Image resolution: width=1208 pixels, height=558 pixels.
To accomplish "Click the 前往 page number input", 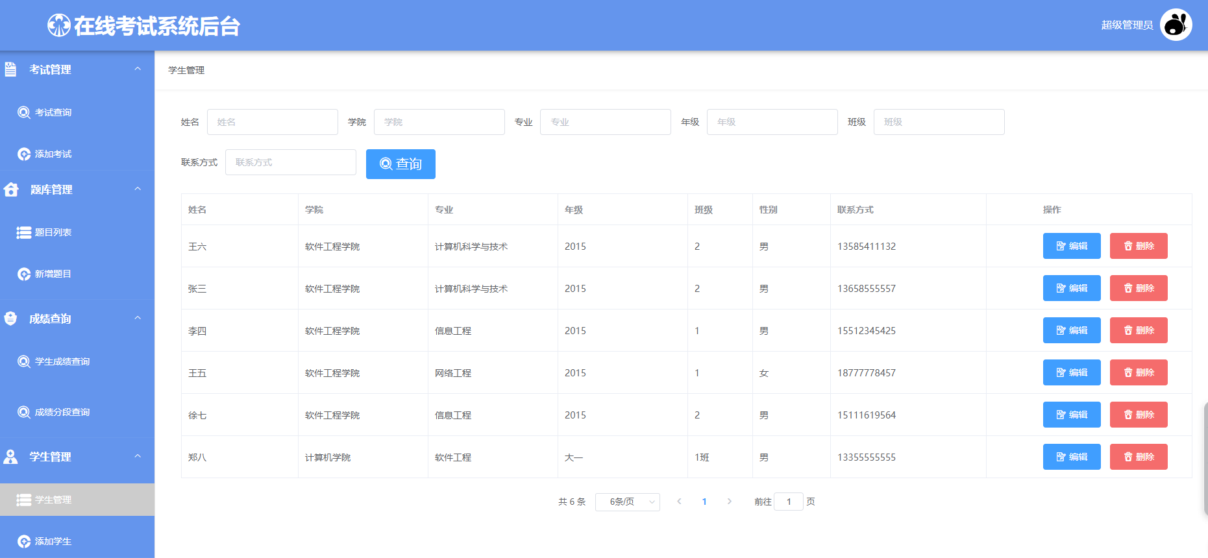I will pyautogui.click(x=789, y=502).
